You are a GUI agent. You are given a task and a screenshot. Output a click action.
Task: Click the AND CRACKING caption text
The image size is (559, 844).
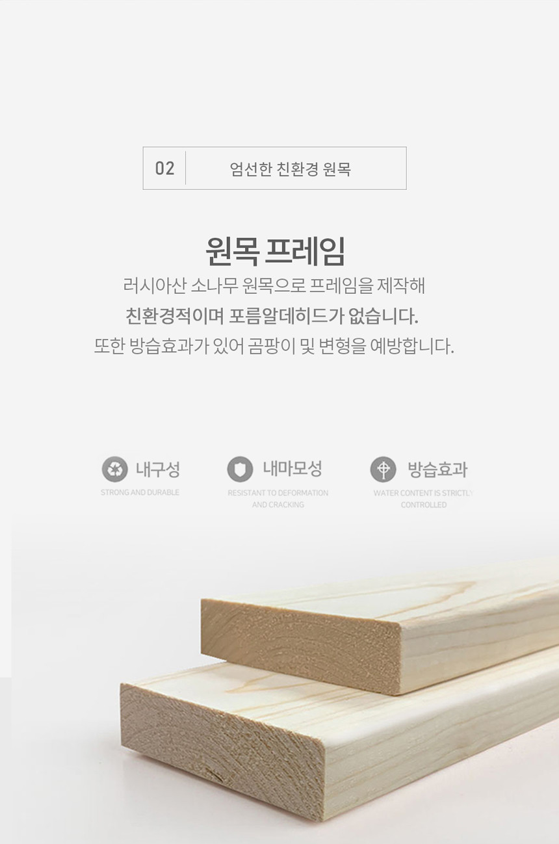coord(278,505)
